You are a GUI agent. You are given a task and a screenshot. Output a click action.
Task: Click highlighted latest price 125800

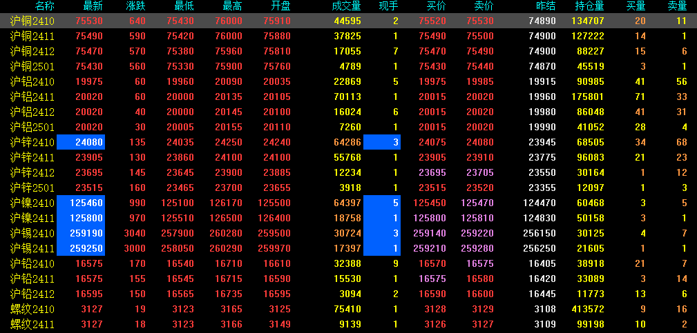point(81,218)
